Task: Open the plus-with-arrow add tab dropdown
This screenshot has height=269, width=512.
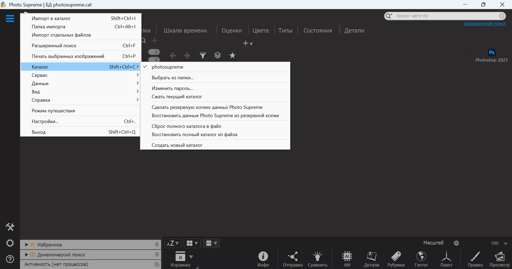Action: 248,43
